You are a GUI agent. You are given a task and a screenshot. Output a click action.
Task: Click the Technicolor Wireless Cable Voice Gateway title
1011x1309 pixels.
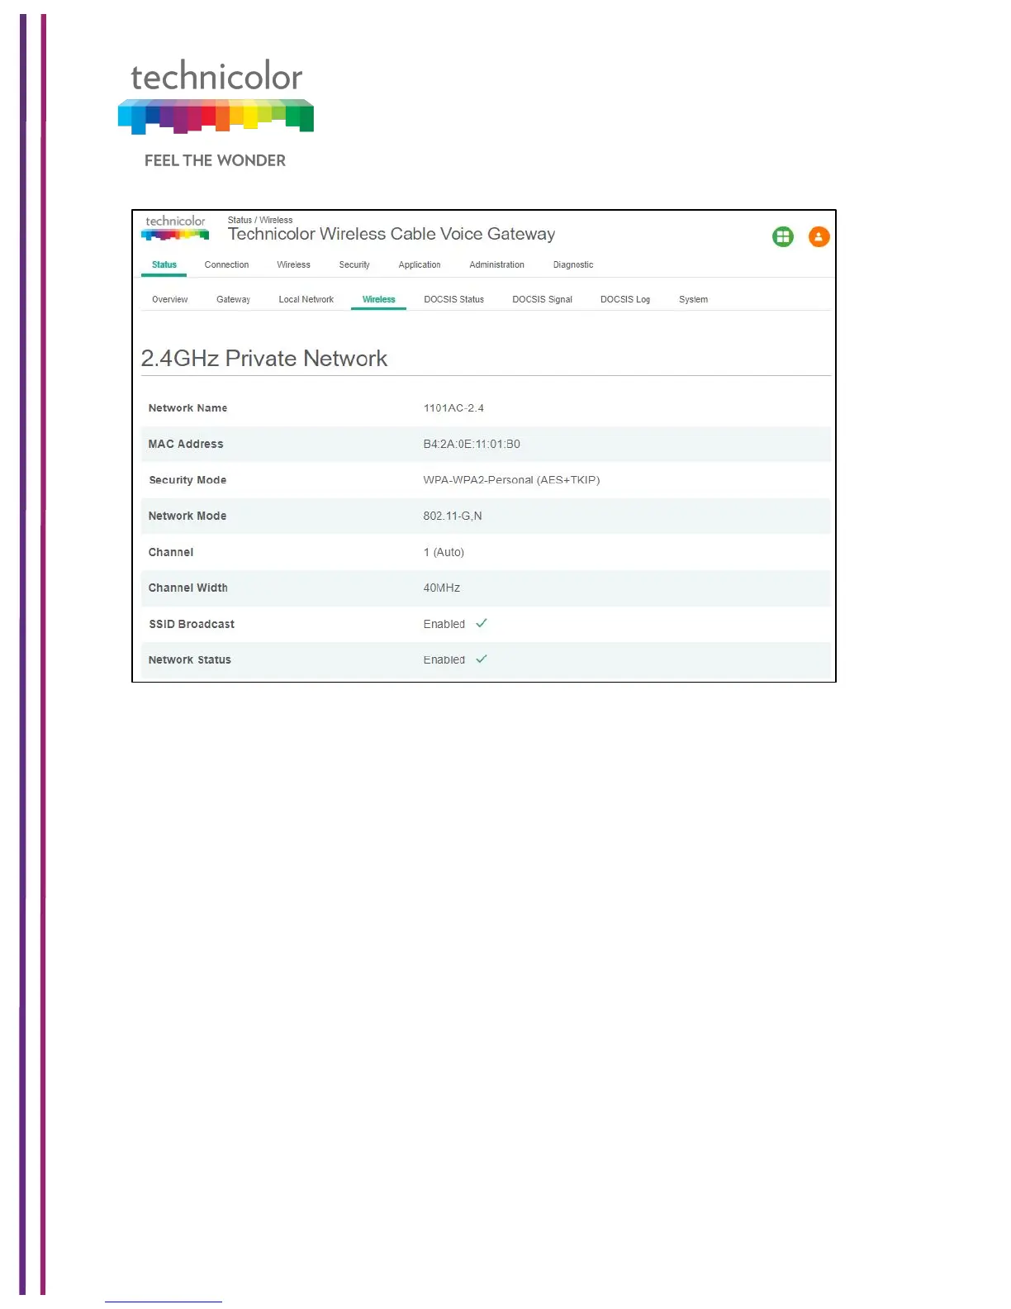pyautogui.click(x=392, y=234)
